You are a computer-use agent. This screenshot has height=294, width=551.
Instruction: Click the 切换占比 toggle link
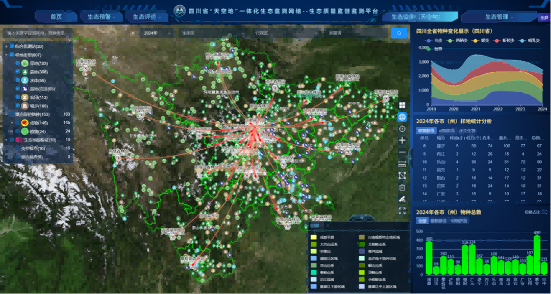535,212
